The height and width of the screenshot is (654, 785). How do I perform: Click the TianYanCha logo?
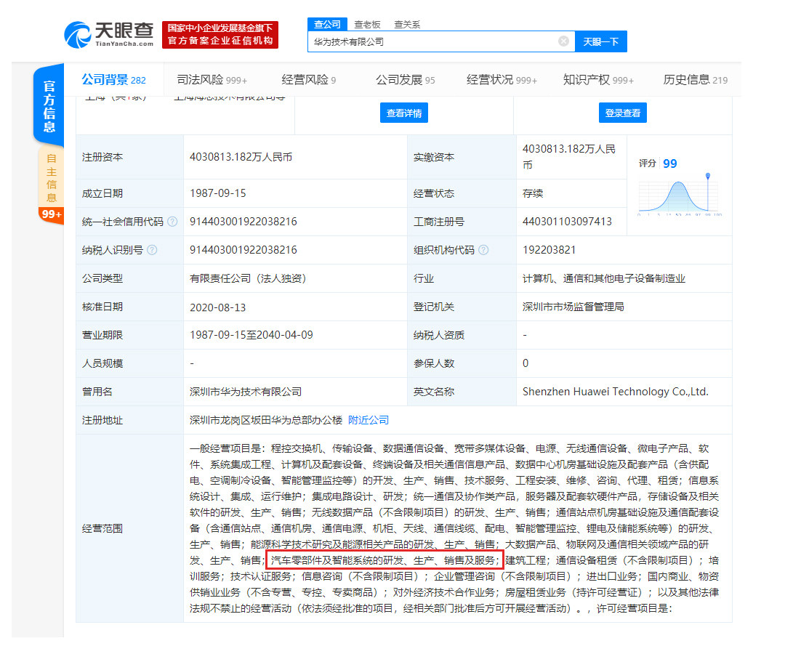click(x=109, y=33)
